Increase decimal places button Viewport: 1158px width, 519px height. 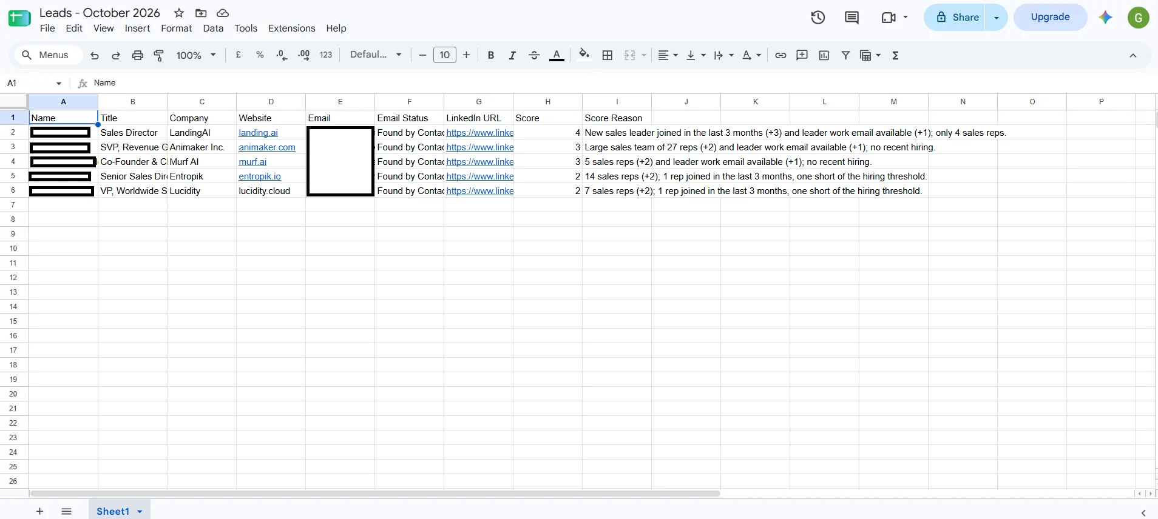(304, 55)
